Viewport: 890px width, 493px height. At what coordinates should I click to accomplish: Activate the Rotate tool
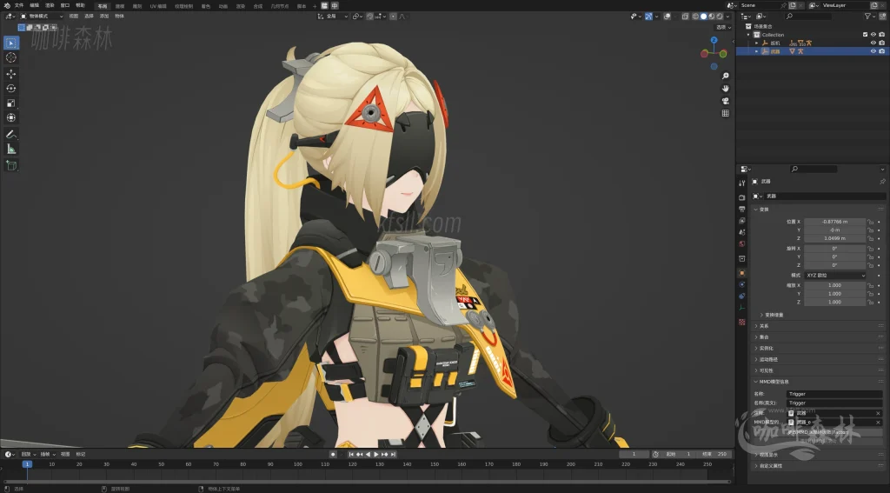click(10, 88)
